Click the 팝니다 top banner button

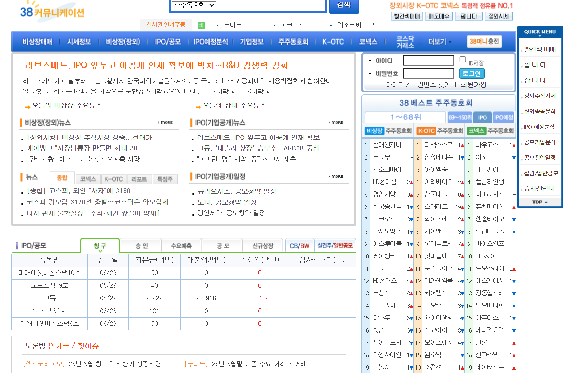point(469,16)
